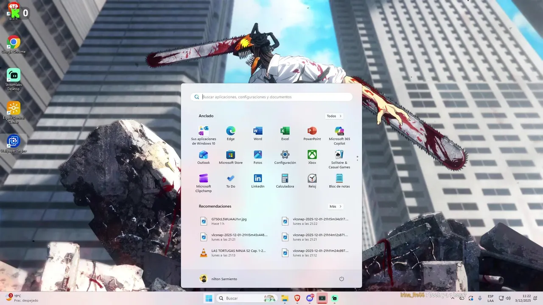The image size is (543, 305).
Task: Open Edge from the pinned apps
Action: [230, 133]
